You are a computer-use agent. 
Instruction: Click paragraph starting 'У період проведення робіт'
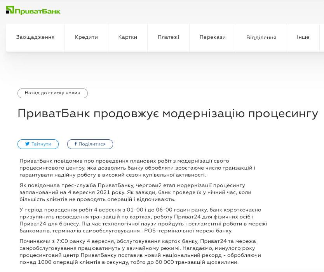click(x=143, y=220)
